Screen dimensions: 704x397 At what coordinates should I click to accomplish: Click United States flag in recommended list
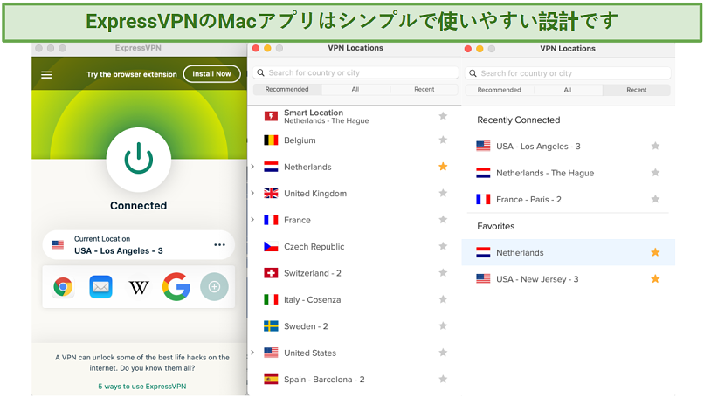(271, 353)
